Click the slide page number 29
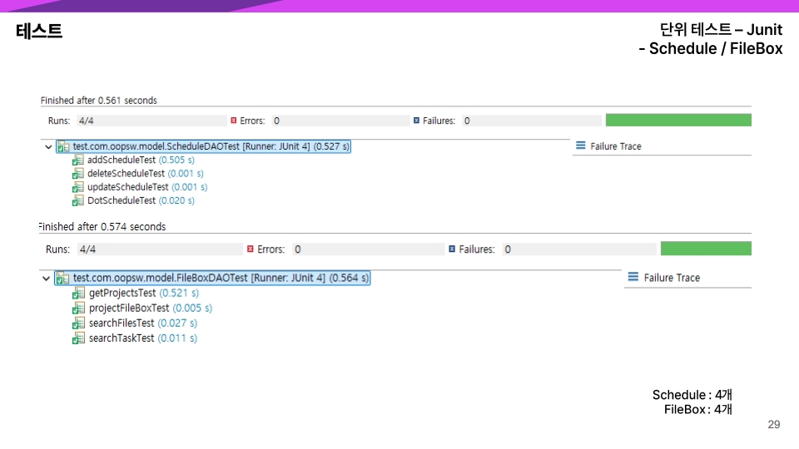The height and width of the screenshot is (449, 799). click(x=773, y=424)
